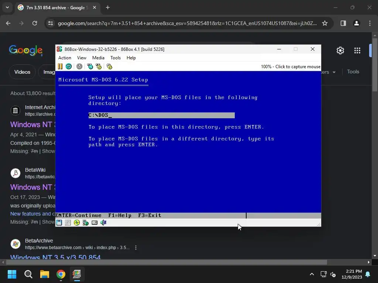This screenshot has height=283, width=378.
Task: Open the Help menu in 86Box
Action: click(131, 58)
